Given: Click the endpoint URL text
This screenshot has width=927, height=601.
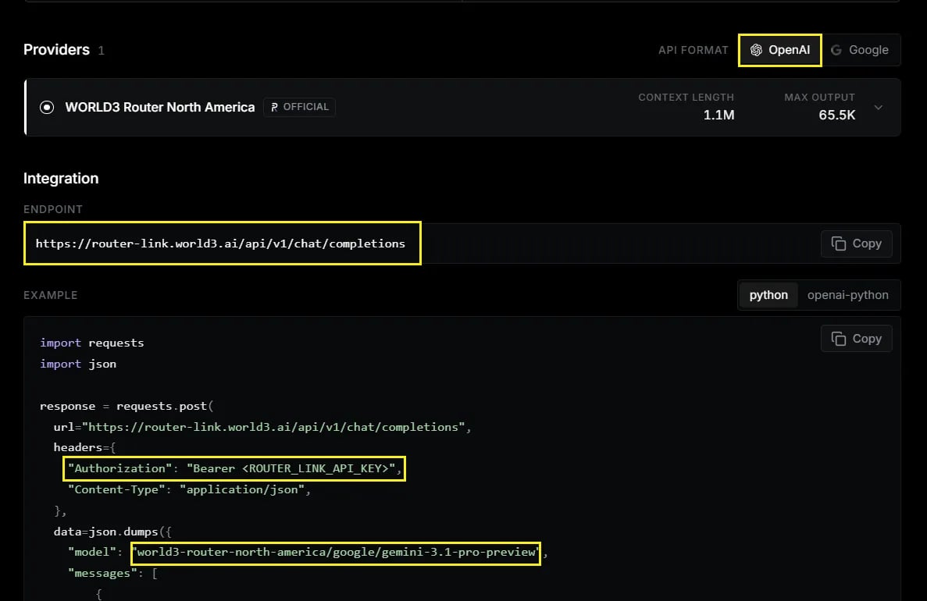Looking at the screenshot, I should tap(220, 244).
